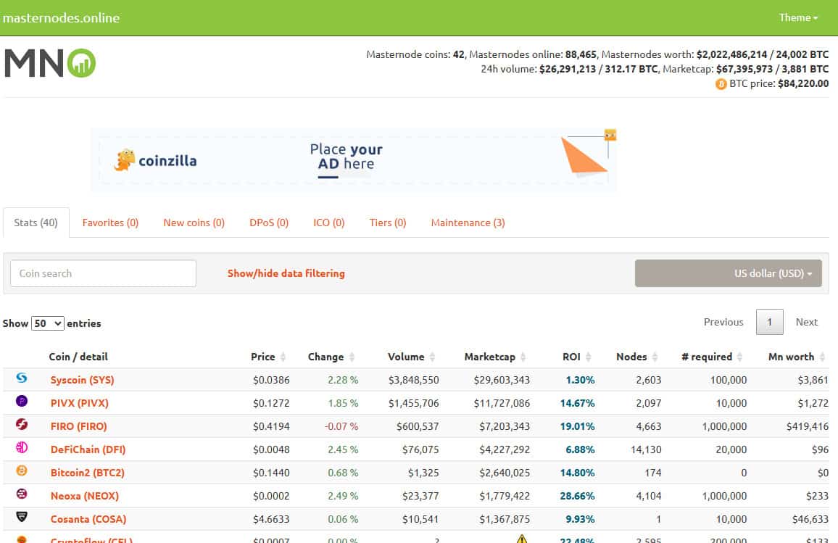The image size is (838, 543).
Task: Click Syscoin ROI value 1.30%
Action: coord(580,380)
